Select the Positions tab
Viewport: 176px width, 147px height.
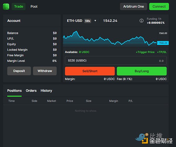(x=14, y=91)
